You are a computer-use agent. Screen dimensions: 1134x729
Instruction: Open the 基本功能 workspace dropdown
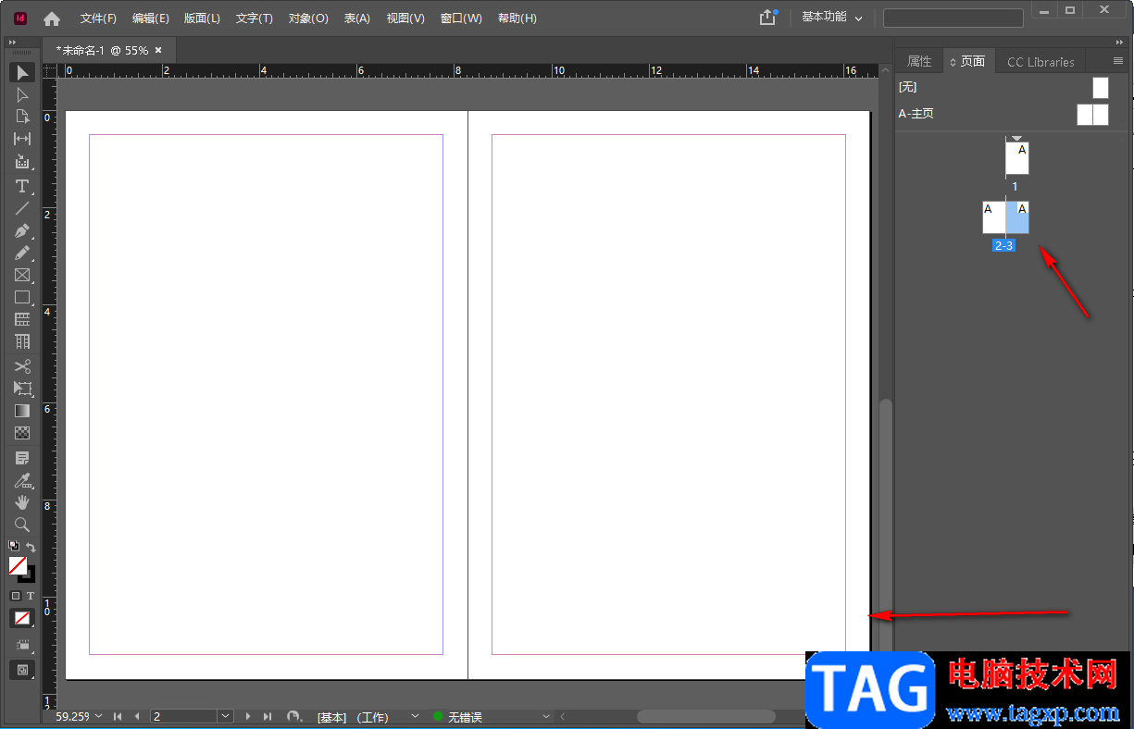coord(831,18)
